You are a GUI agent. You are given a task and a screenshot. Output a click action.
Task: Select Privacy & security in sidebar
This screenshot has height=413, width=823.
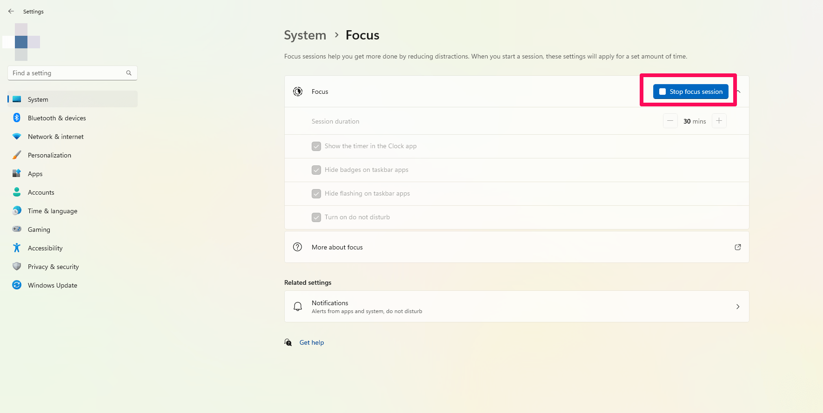(53, 267)
